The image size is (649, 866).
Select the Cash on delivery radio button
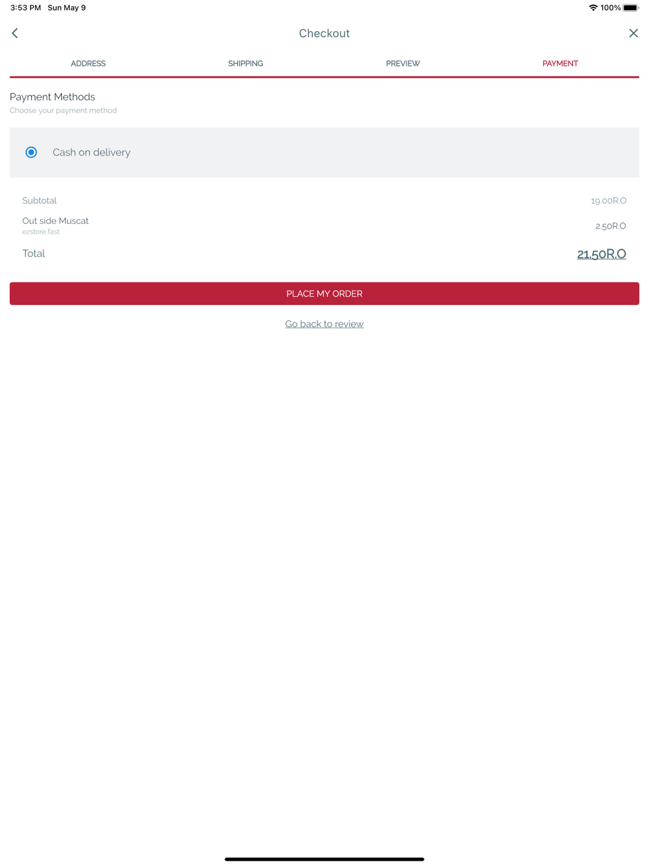click(31, 153)
